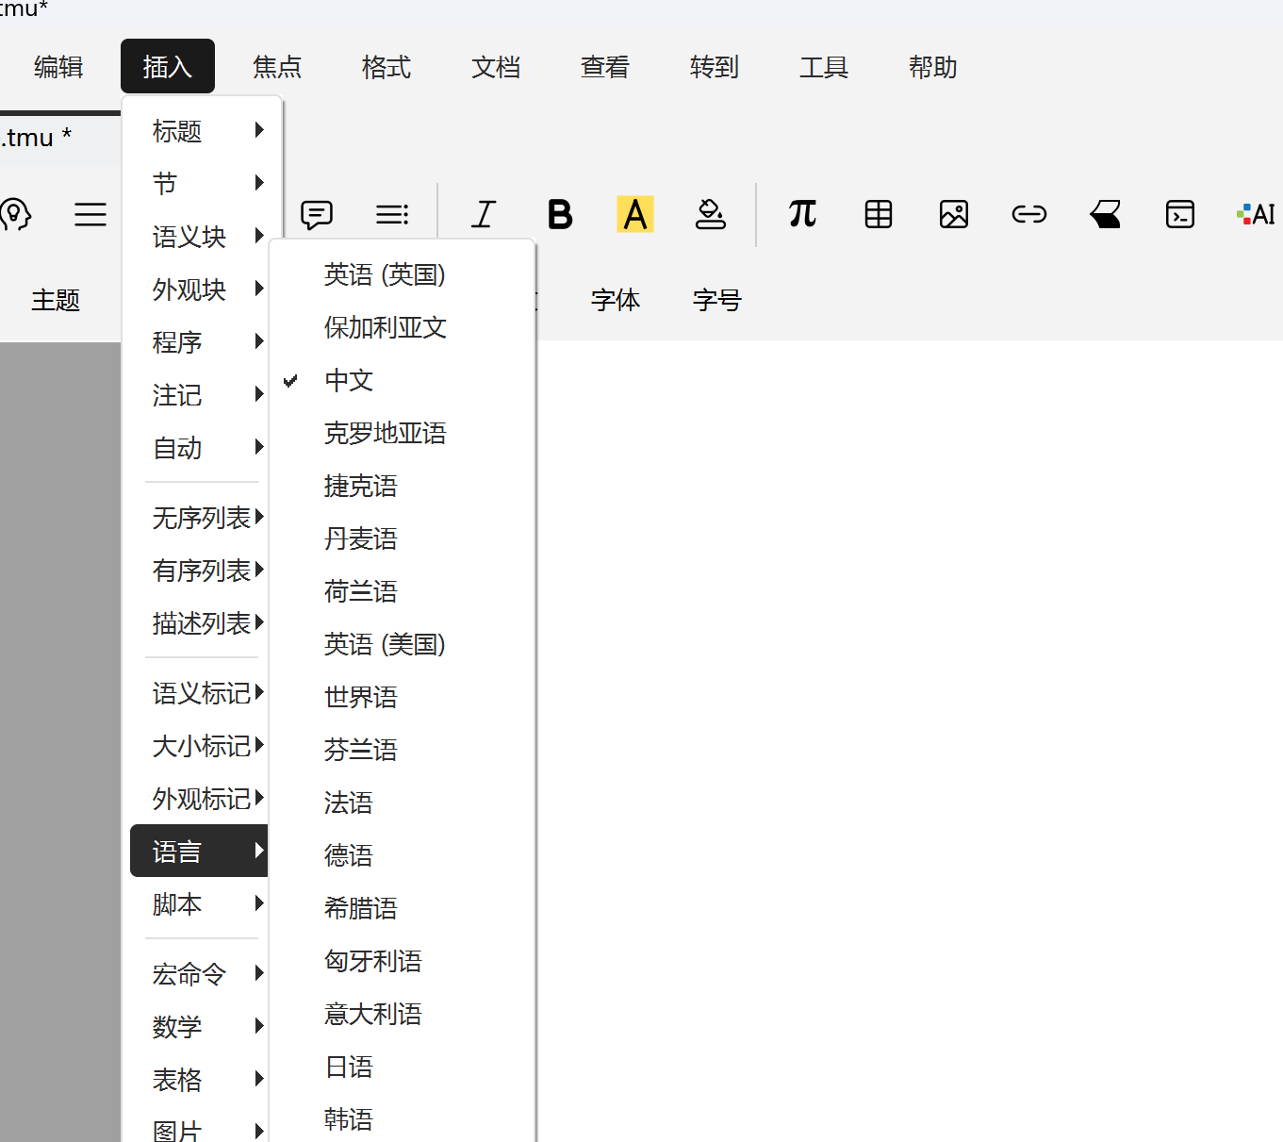The height and width of the screenshot is (1142, 1283).
Task: Insert math with the pi icon
Action: pyautogui.click(x=802, y=215)
